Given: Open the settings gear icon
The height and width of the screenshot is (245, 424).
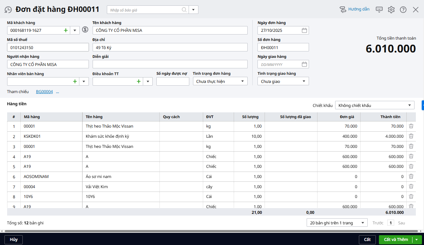Looking at the screenshot, I should [x=391, y=9].
